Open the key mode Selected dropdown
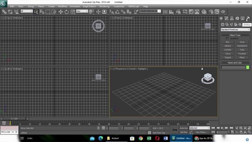 200,128
